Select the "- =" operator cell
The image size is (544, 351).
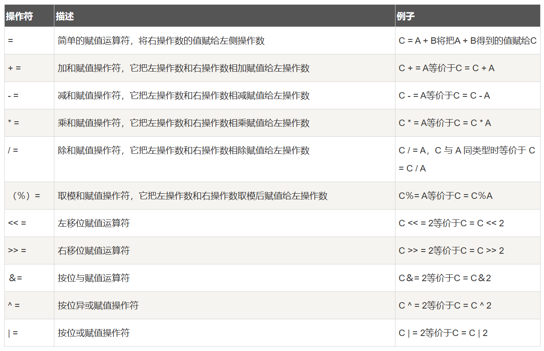13,96
